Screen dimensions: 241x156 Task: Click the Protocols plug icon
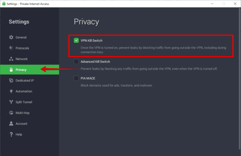point(11,48)
